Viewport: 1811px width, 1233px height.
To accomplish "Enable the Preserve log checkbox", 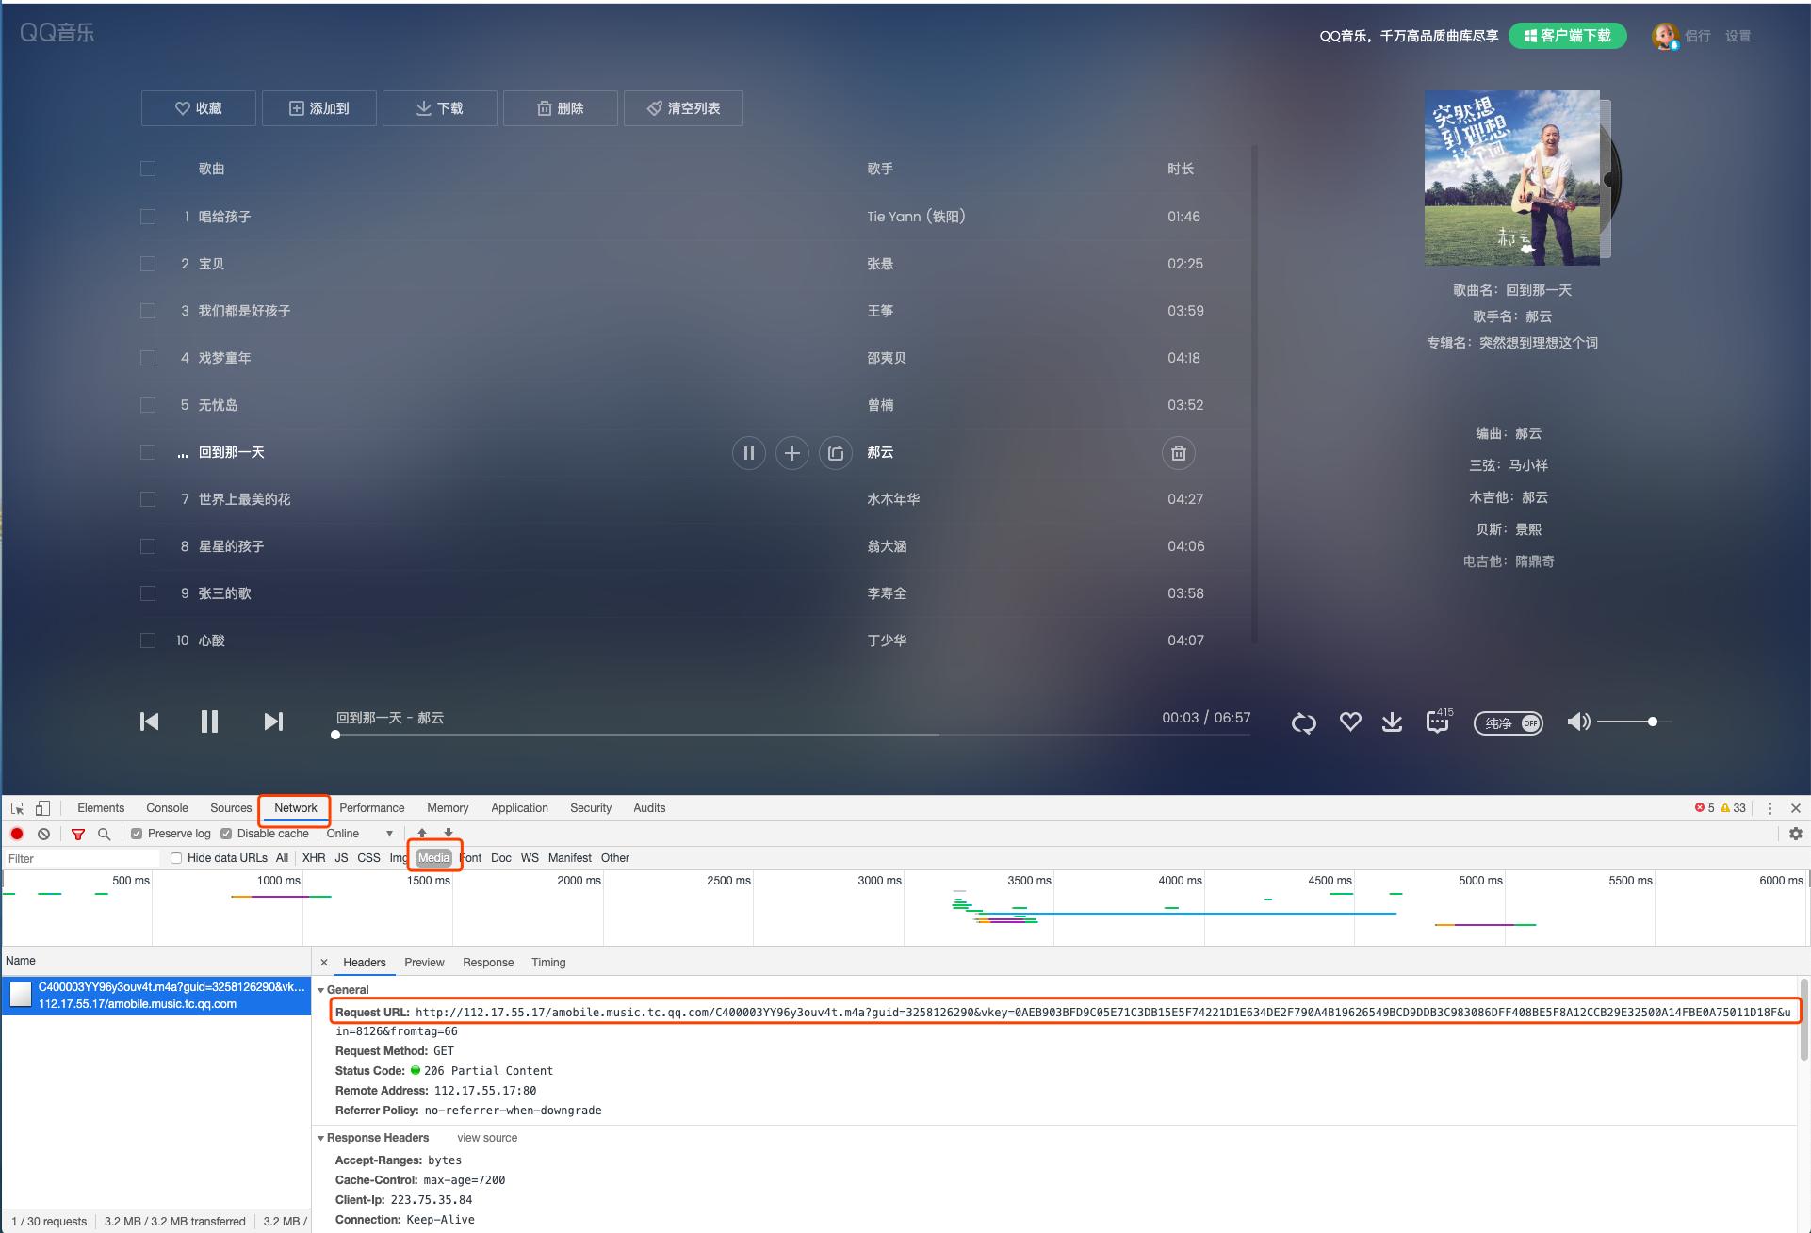I will point(138,834).
